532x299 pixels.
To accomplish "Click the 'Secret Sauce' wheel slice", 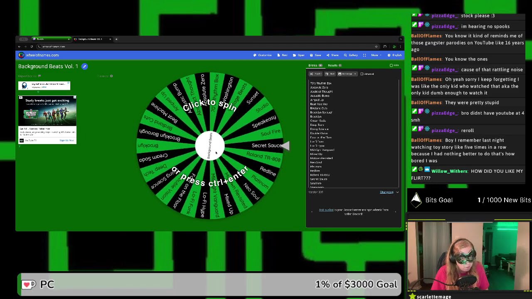I will tap(266, 146).
